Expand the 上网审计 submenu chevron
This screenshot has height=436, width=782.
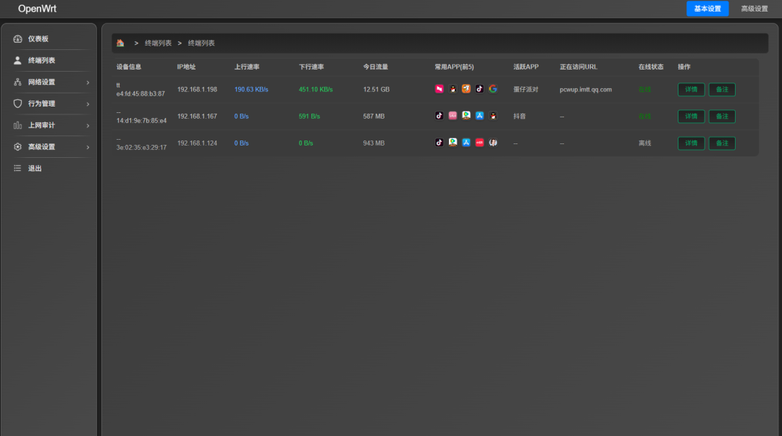88,126
